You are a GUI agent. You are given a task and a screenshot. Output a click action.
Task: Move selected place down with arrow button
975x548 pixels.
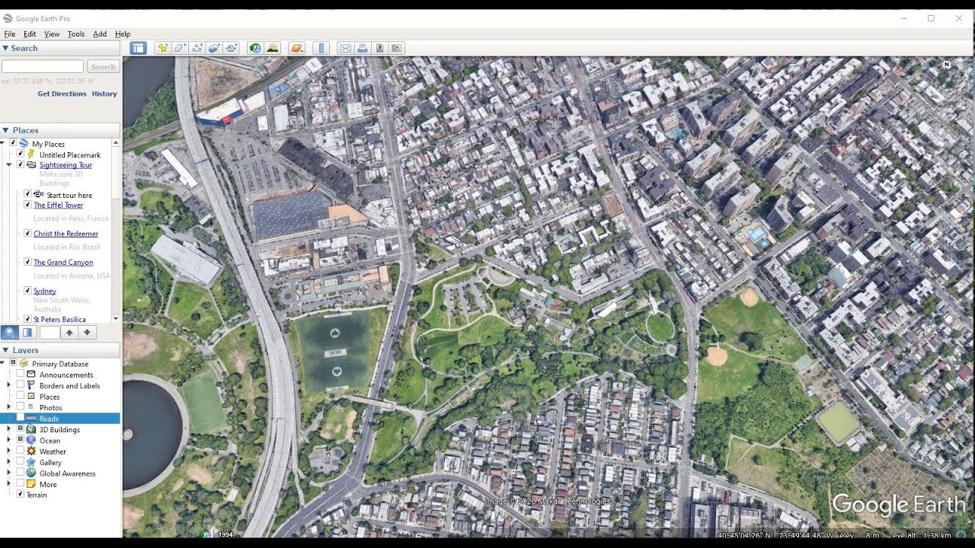[88, 333]
